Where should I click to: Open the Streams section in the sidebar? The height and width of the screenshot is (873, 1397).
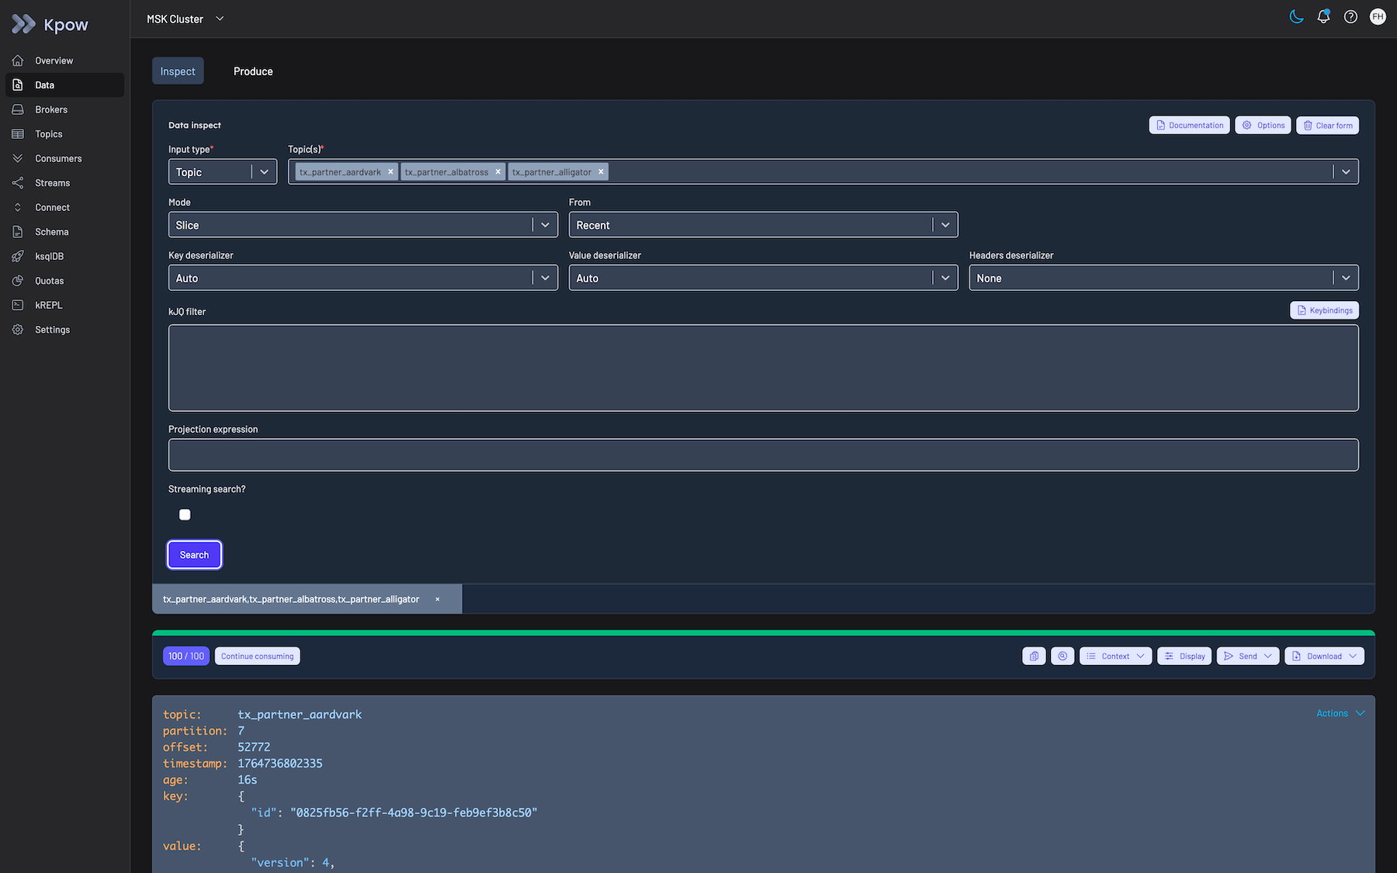point(52,182)
